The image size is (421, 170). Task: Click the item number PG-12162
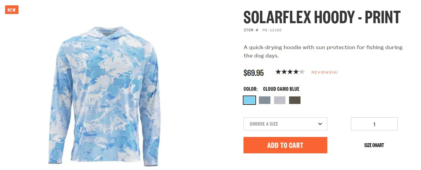pyautogui.click(x=272, y=30)
